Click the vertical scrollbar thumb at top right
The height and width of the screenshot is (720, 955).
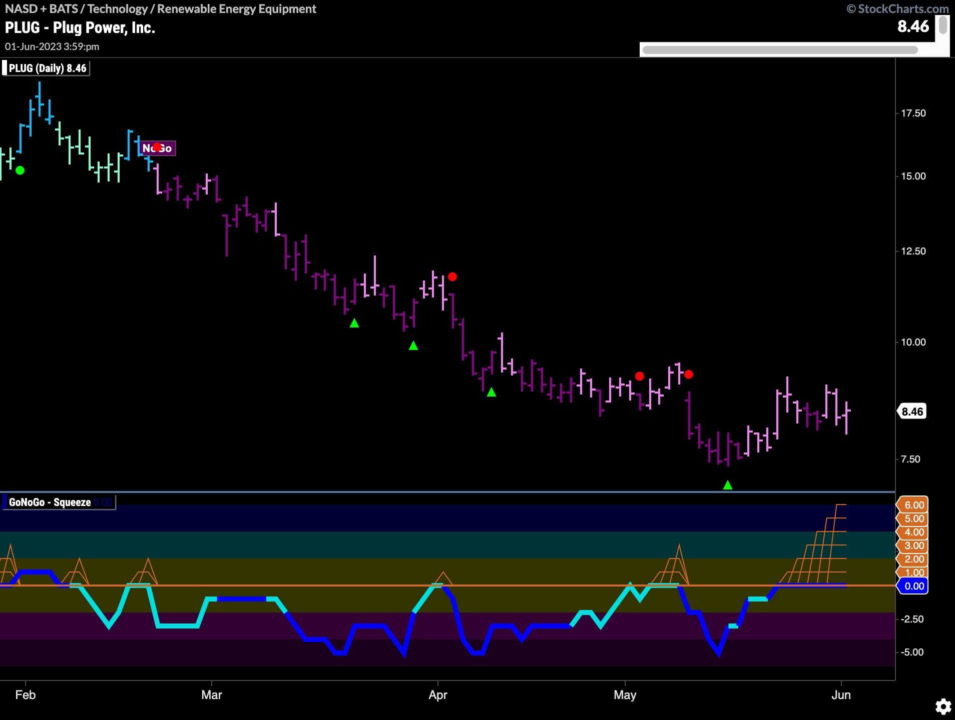942,25
